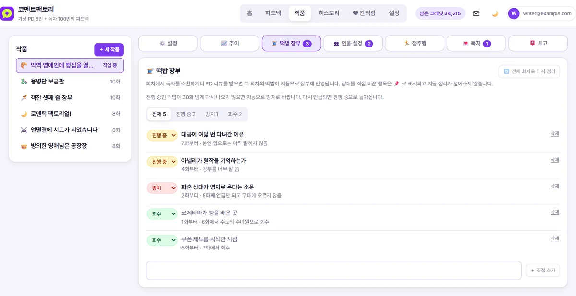Click swords icon beside 얼떨결에 시드가 되었습니다
This screenshot has height=296, width=576.
click(24, 130)
